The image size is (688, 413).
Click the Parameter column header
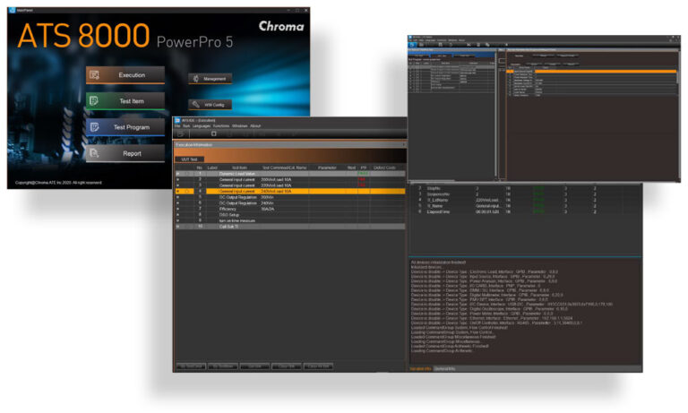coord(327,168)
